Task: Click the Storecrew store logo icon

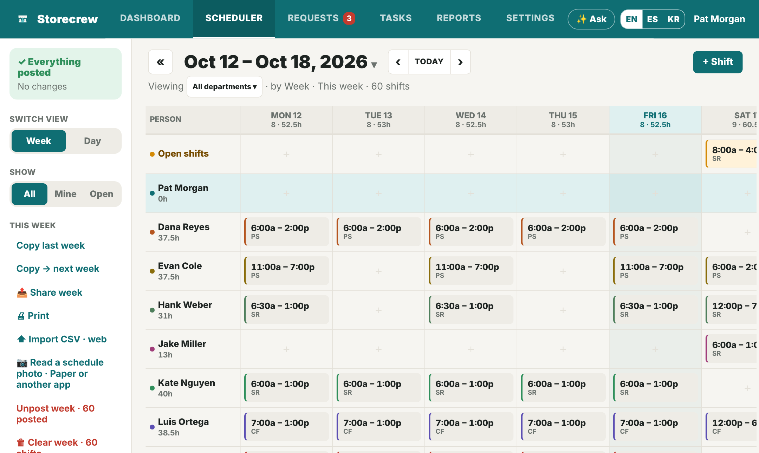Action: (23, 19)
